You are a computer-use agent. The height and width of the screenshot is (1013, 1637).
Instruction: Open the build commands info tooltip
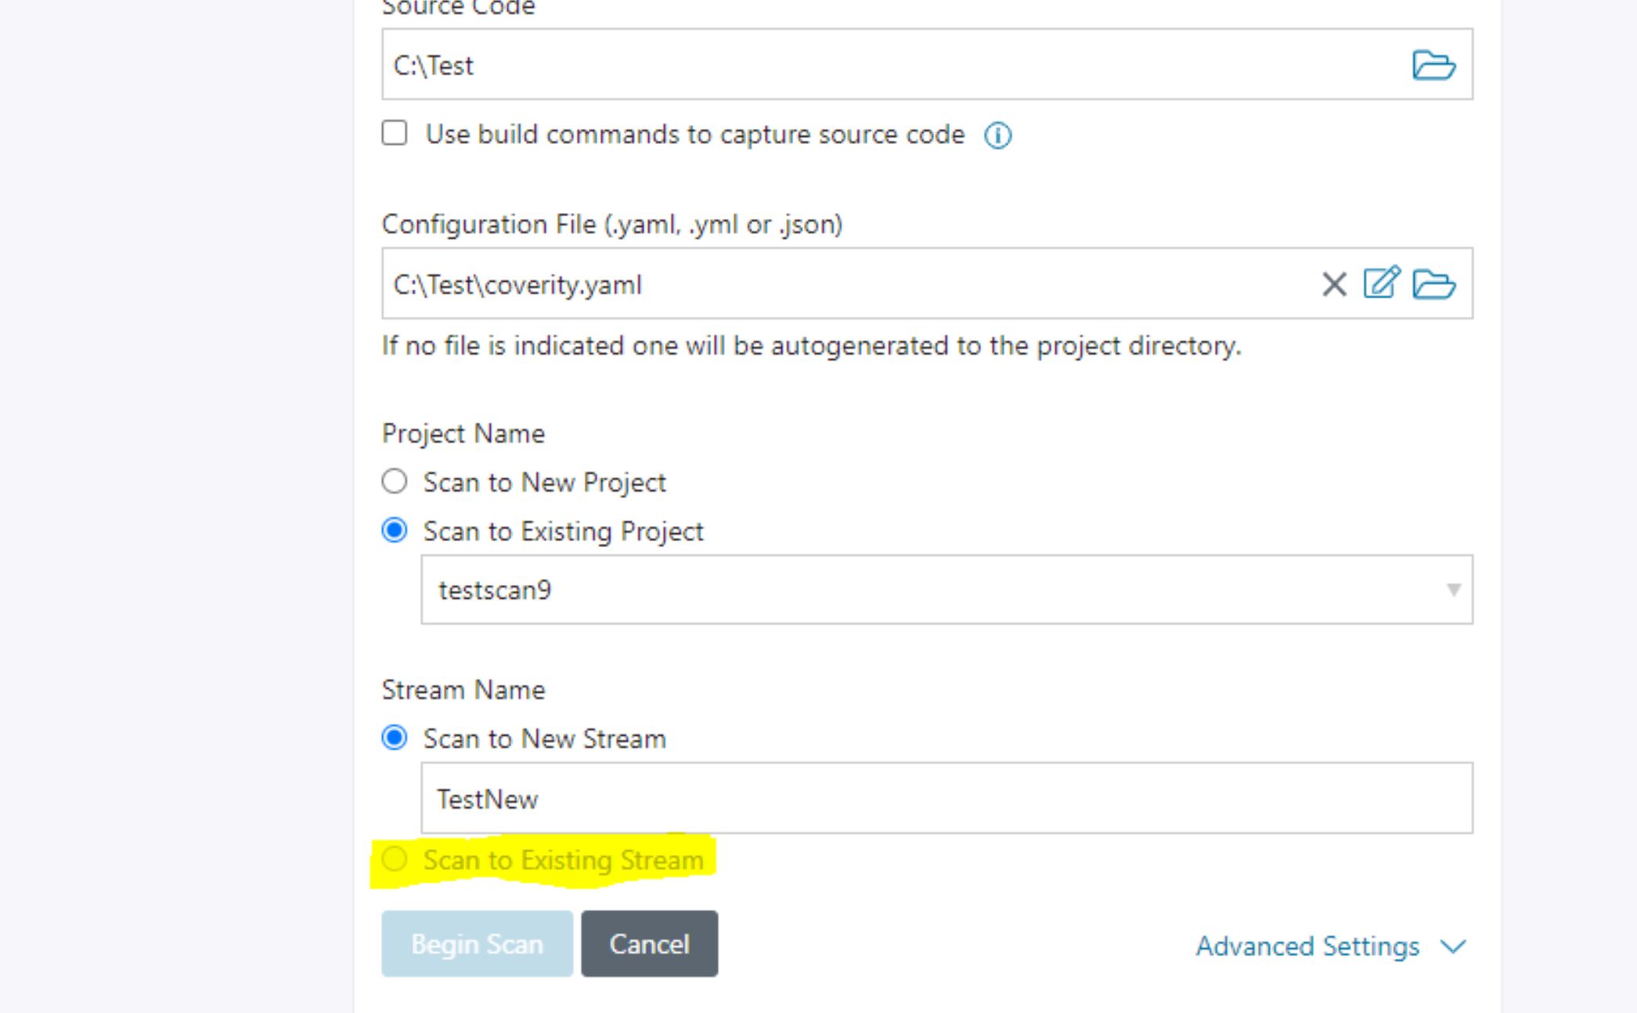pyautogui.click(x=997, y=134)
